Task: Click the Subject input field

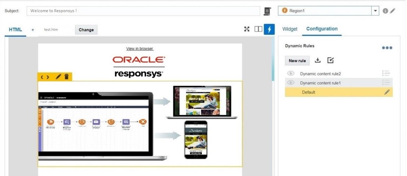Action: coord(143,11)
